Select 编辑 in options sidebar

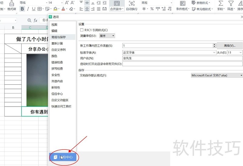tap(54, 31)
